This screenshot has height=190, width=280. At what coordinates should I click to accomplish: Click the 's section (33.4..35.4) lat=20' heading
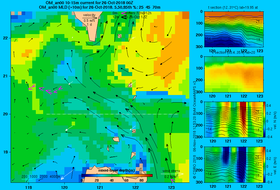click(234, 53)
